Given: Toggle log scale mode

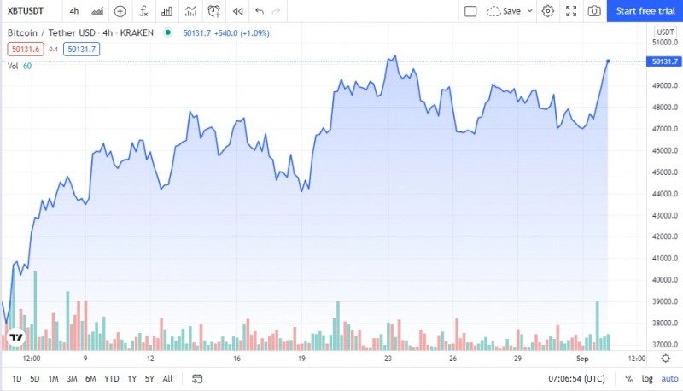Looking at the screenshot, I should (x=647, y=378).
